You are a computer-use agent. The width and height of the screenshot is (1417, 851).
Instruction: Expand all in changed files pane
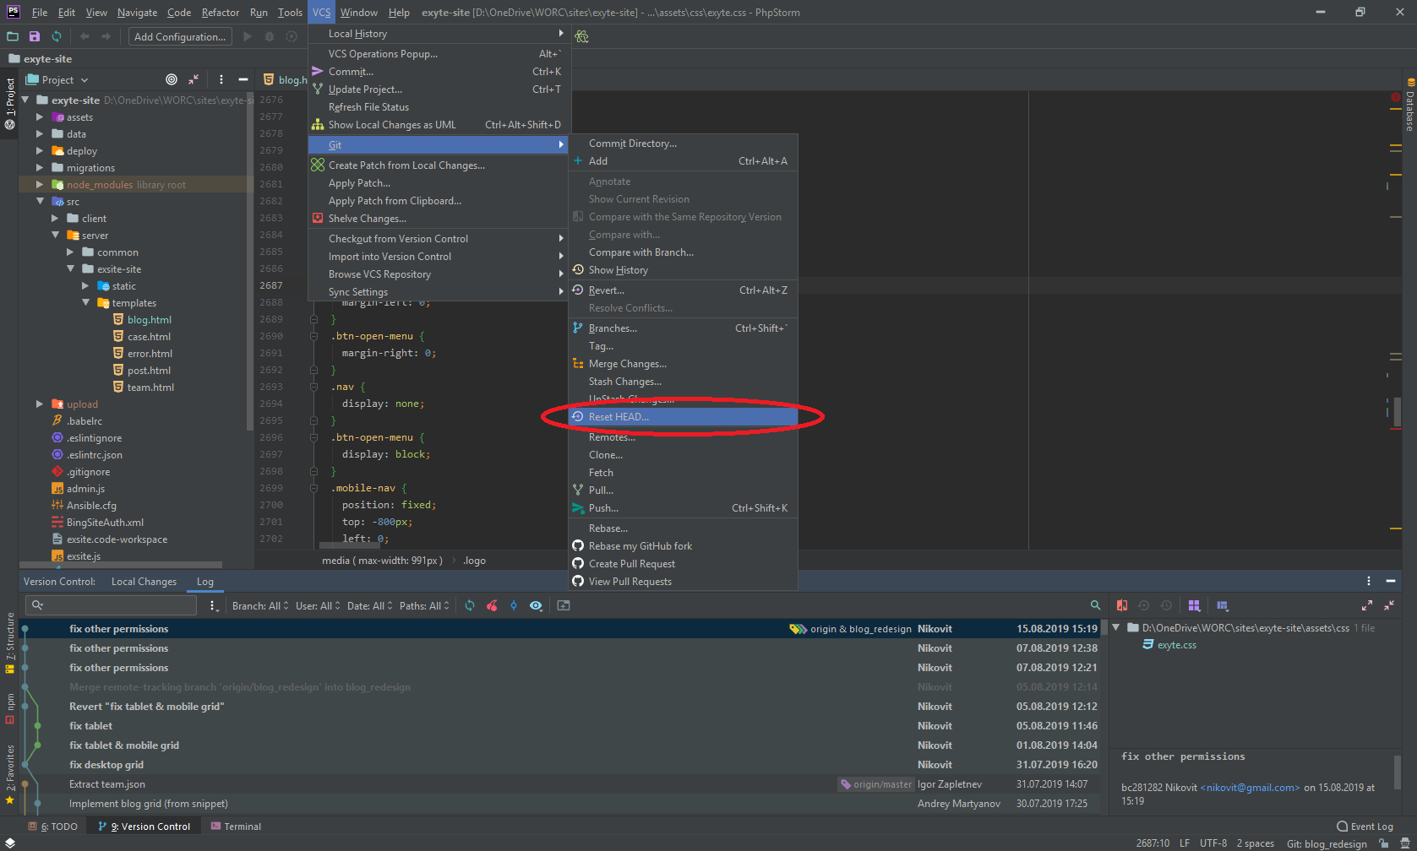[1367, 605]
